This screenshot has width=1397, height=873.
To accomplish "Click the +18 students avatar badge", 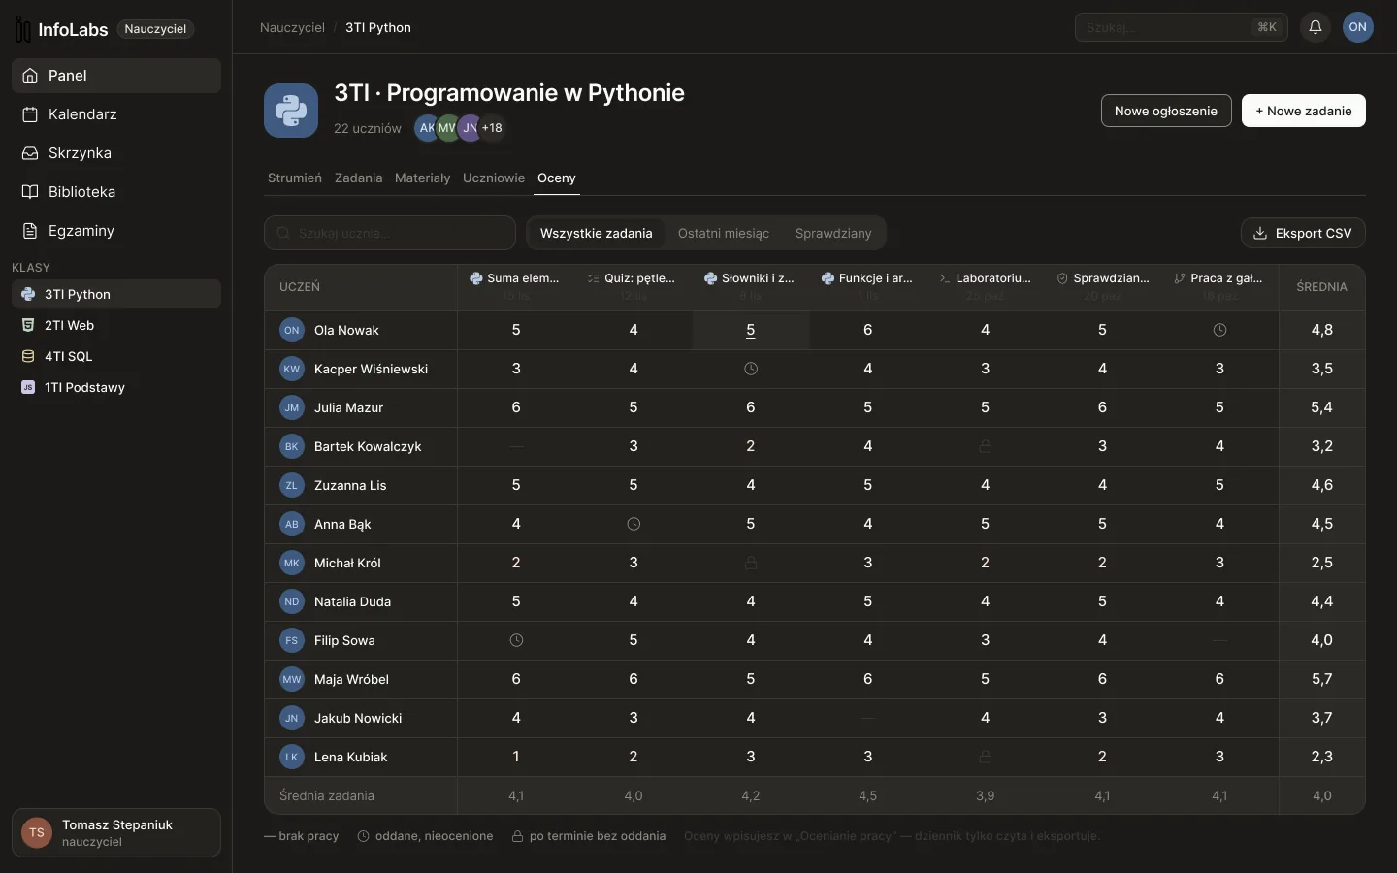I will (x=492, y=128).
